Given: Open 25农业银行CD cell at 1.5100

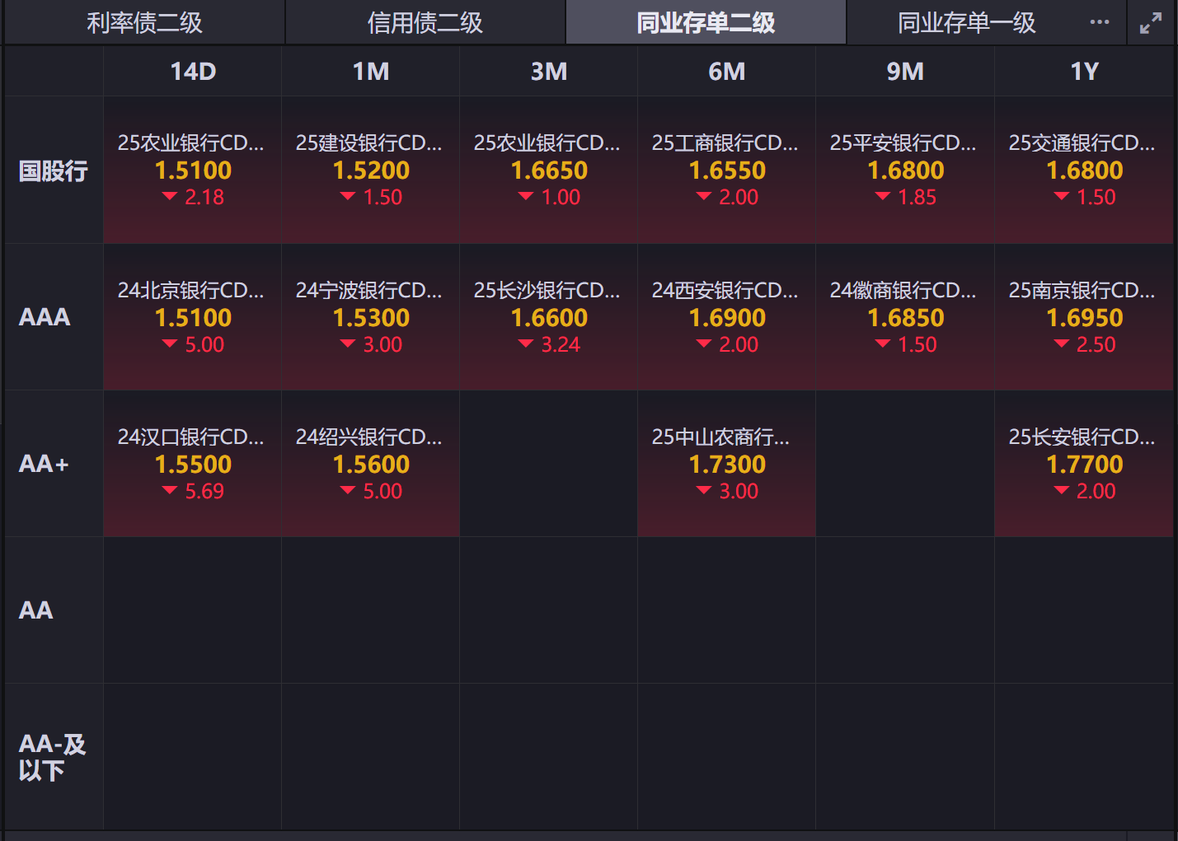Looking at the screenshot, I should (x=193, y=171).
